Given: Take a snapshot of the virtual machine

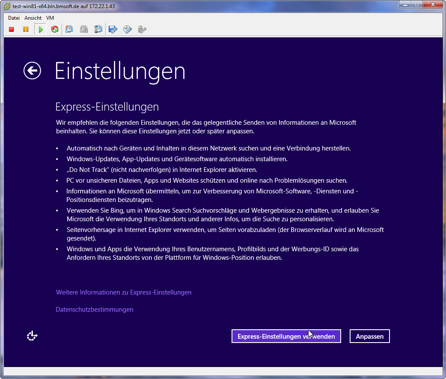Looking at the screenshot, I should pos(69,29).
